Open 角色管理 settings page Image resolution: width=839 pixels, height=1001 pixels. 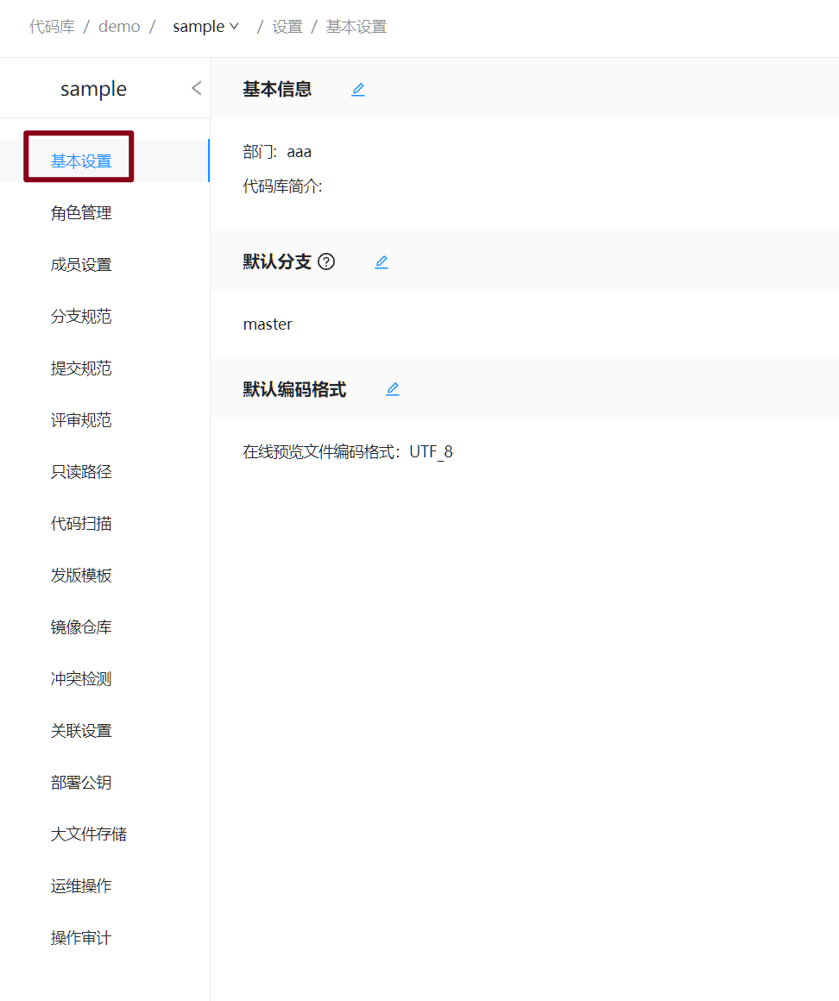coord(81,213)
